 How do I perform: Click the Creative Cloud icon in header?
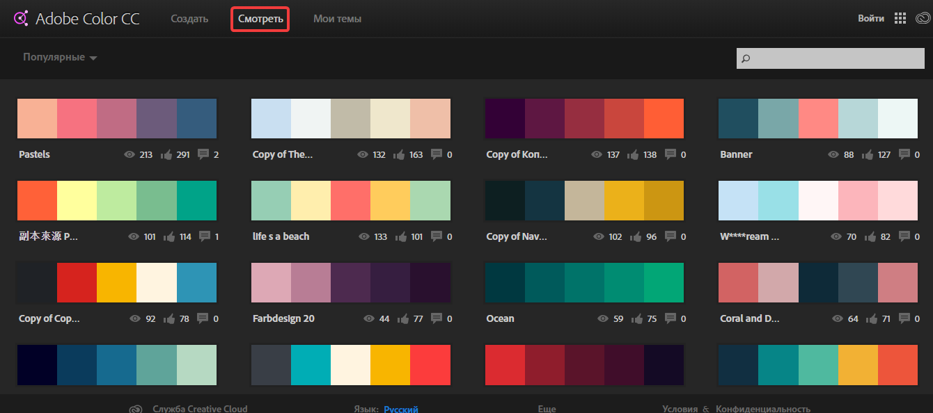click(x=921, y=18)
